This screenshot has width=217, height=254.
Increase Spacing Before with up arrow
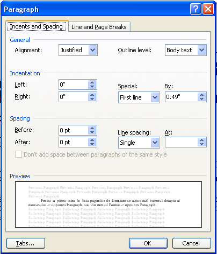pyautogui.click(x=92, y=128)
